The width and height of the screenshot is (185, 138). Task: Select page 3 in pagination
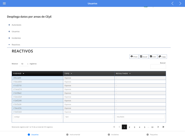pos(134,127)
